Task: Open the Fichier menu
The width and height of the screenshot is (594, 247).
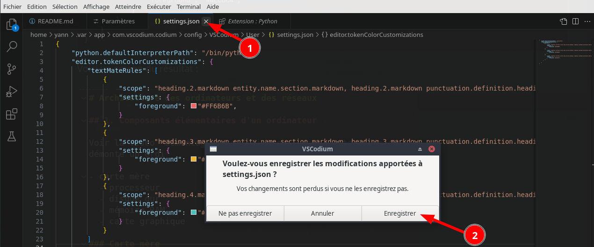Action: click(12, 7)
